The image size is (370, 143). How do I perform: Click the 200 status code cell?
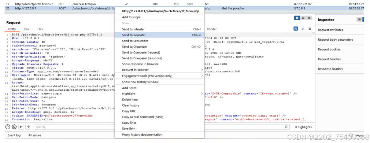[155, 4]
